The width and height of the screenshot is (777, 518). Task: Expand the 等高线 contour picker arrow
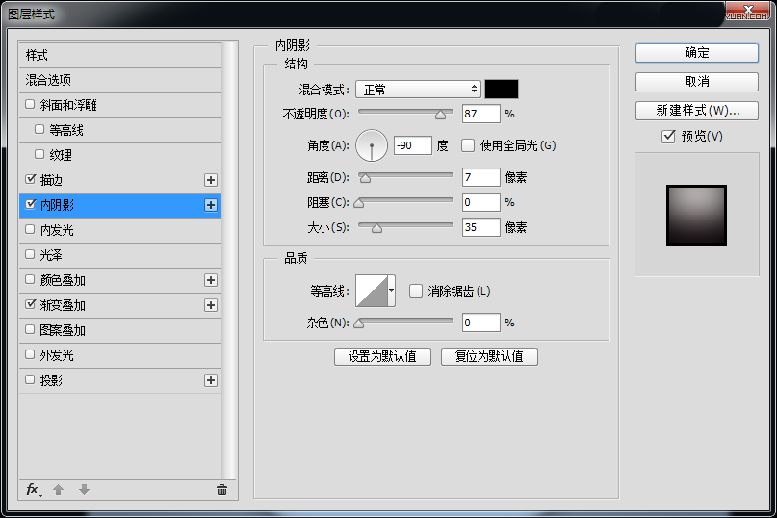click(392, 290)
